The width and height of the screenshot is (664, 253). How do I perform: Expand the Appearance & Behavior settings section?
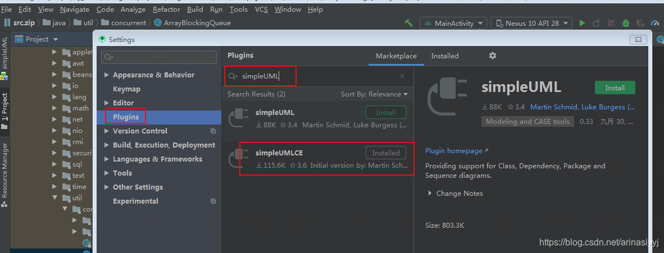(106, 75)
